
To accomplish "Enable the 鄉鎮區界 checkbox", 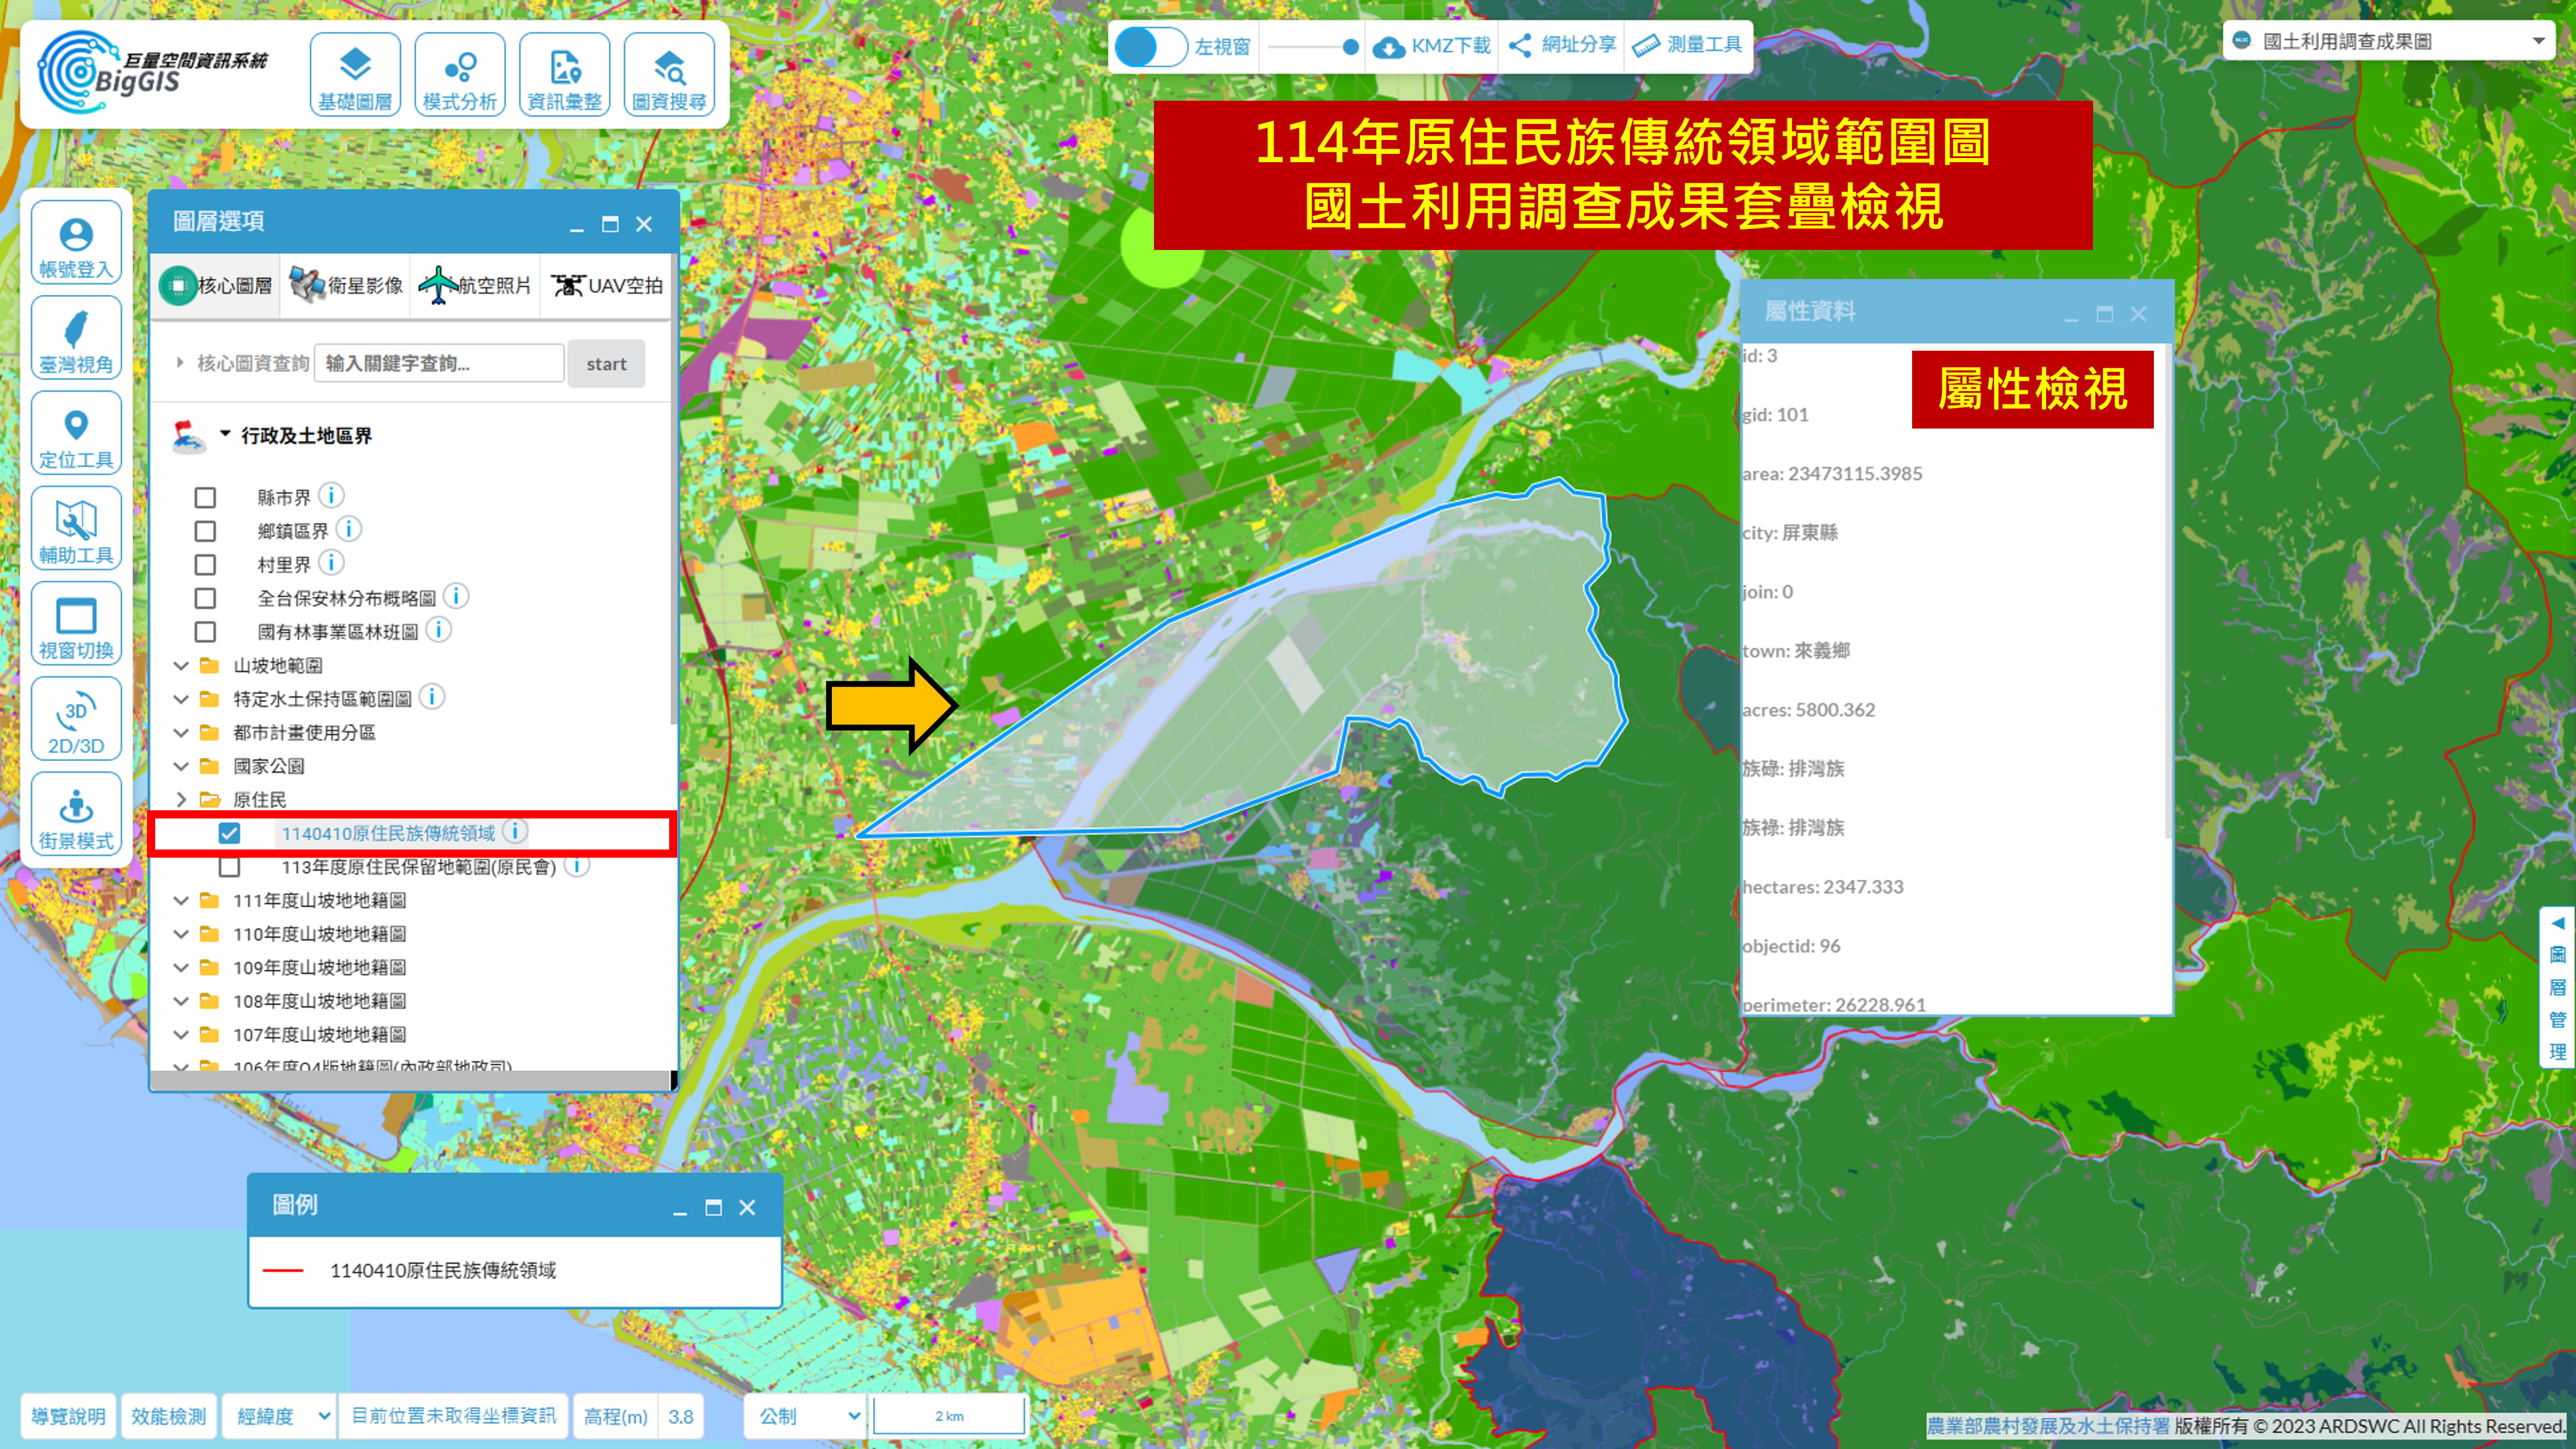I will (205, 531).
